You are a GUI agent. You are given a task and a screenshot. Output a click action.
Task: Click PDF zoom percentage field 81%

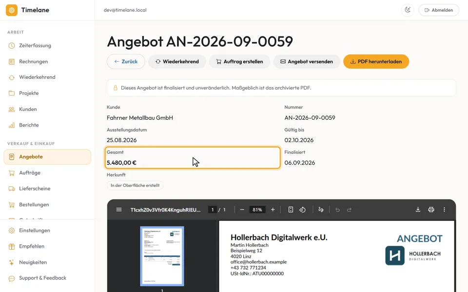pos(257,210)
